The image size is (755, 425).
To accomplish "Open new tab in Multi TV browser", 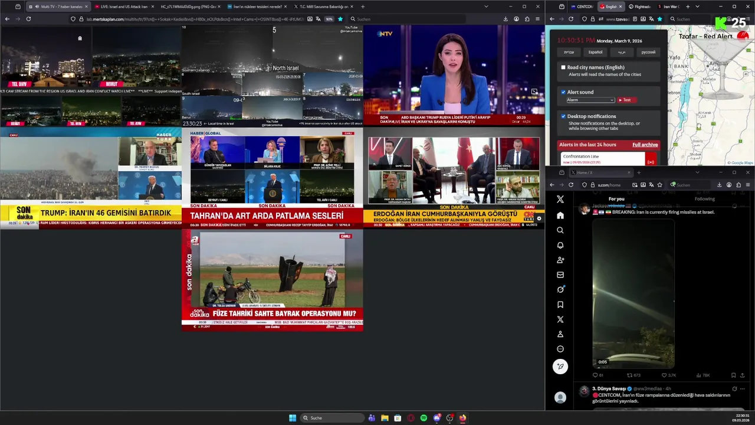I will pyautogui.click(x=363, y=6).
